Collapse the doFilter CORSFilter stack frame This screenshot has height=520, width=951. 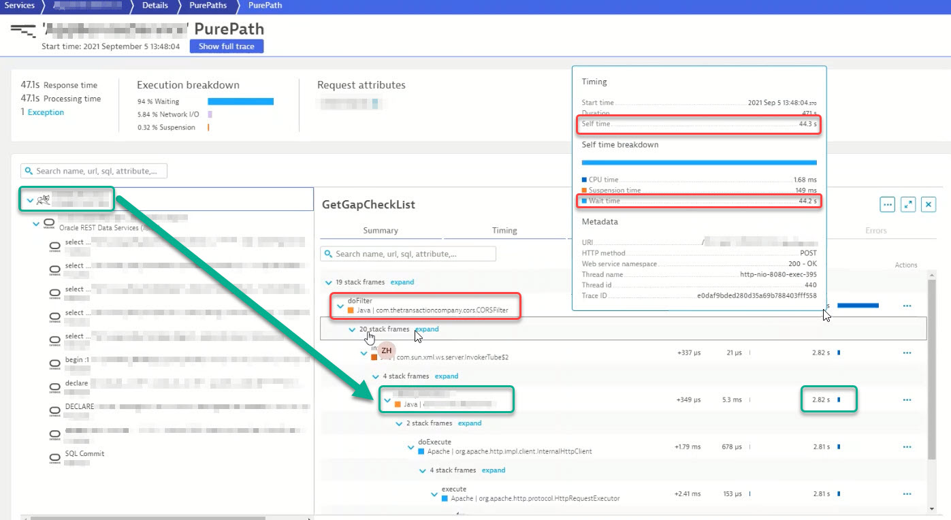(x=340, y=306)
